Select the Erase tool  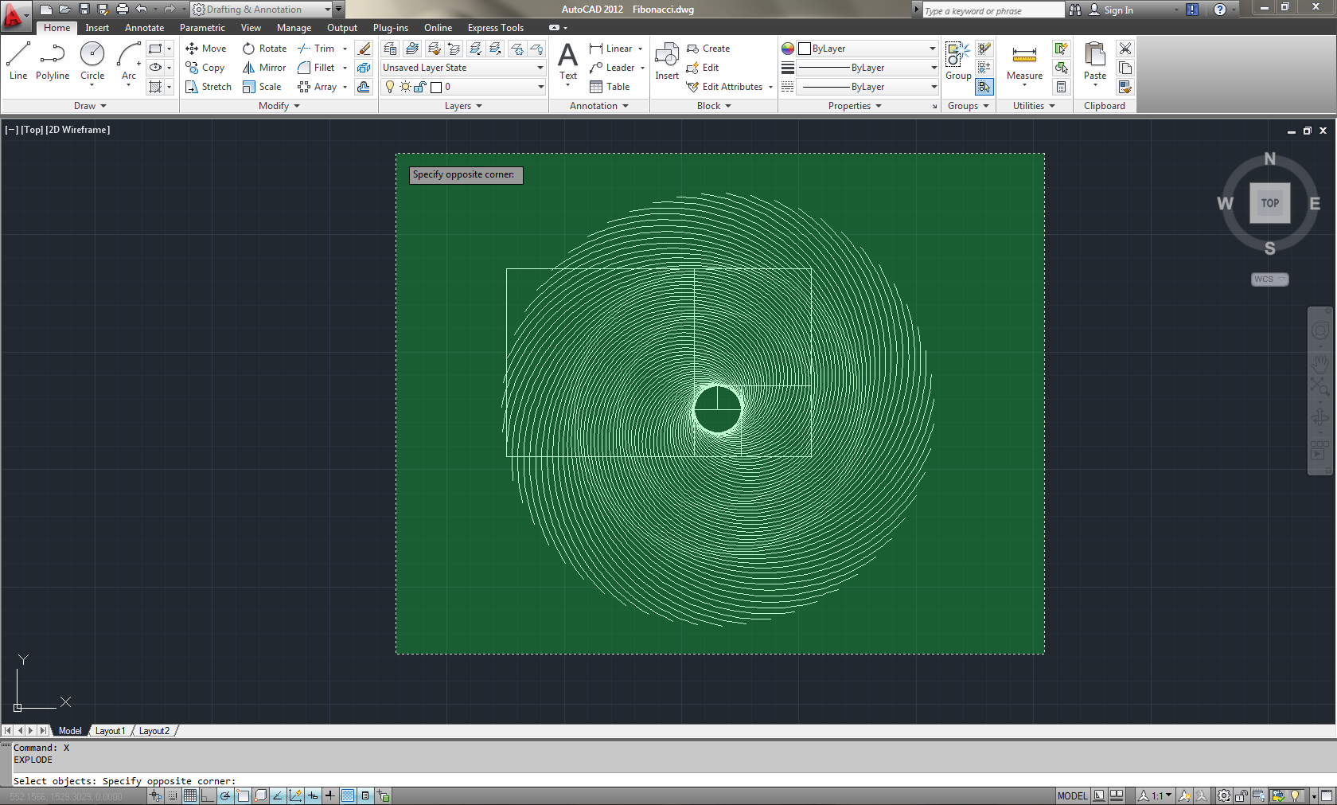[x=364, y=49]
